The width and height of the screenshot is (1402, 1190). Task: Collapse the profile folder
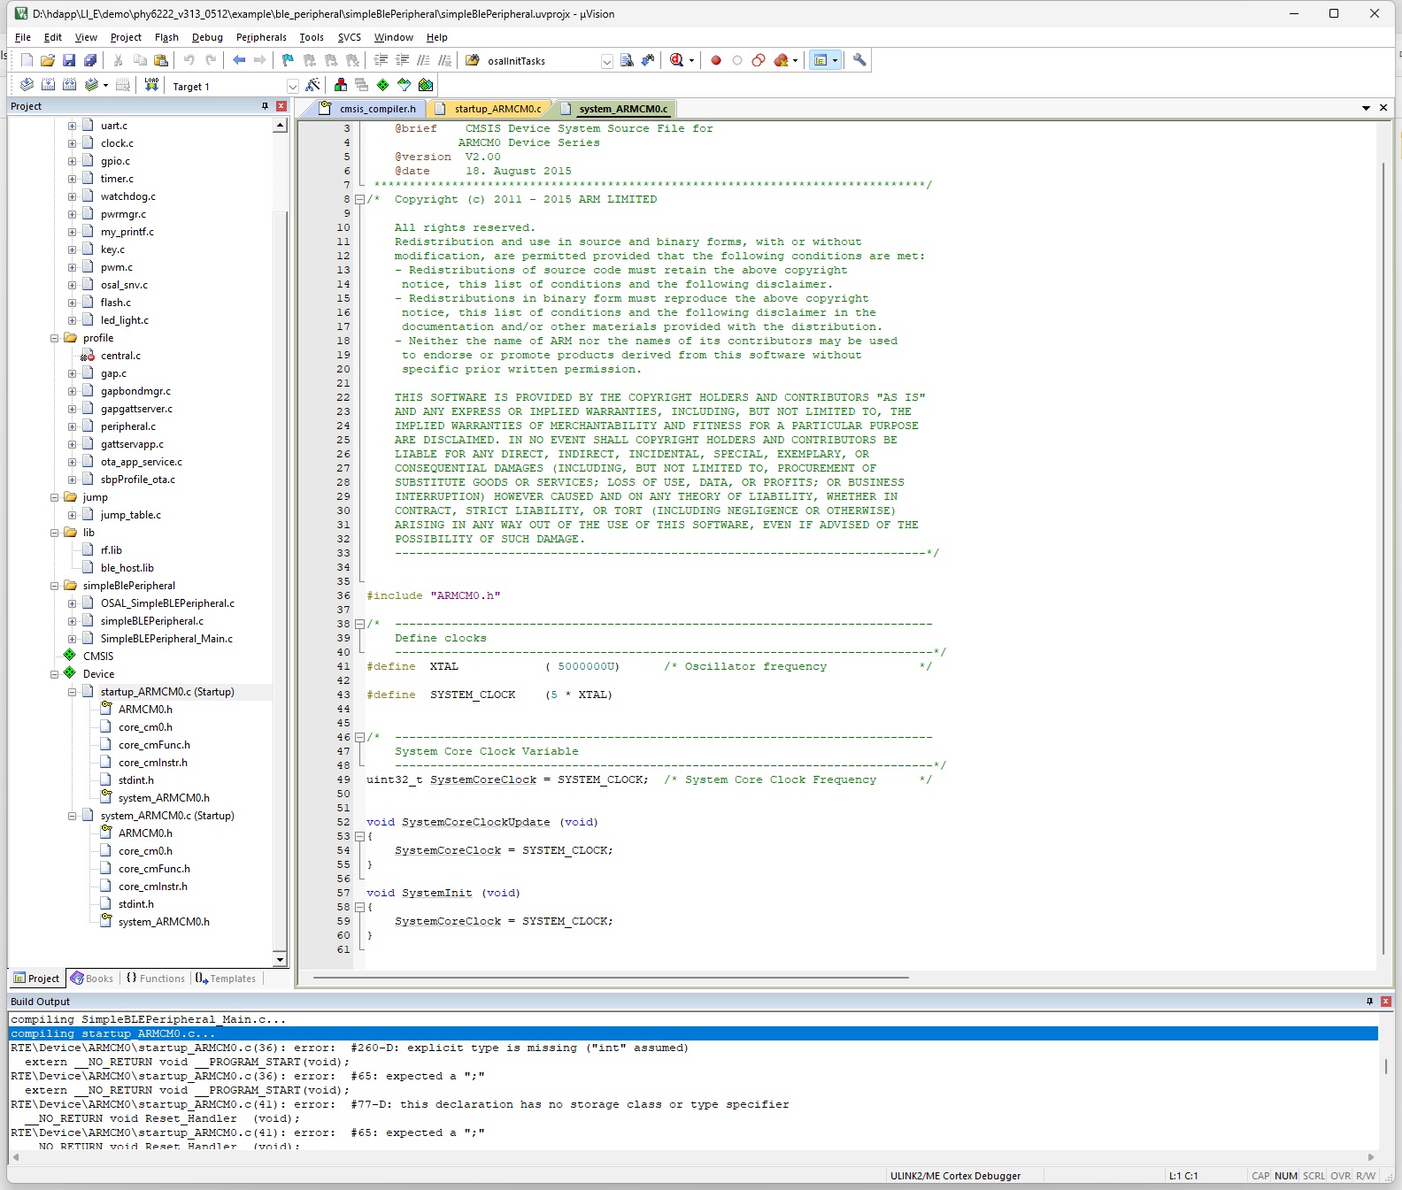(55, 338)
